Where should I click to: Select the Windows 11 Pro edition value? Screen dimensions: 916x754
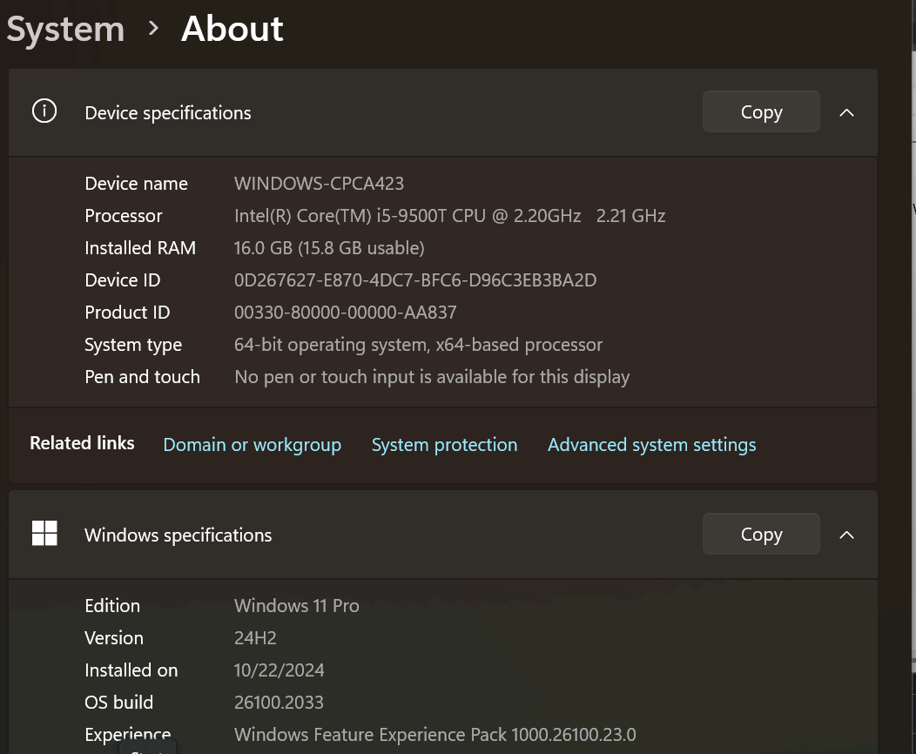pos(297,606)
